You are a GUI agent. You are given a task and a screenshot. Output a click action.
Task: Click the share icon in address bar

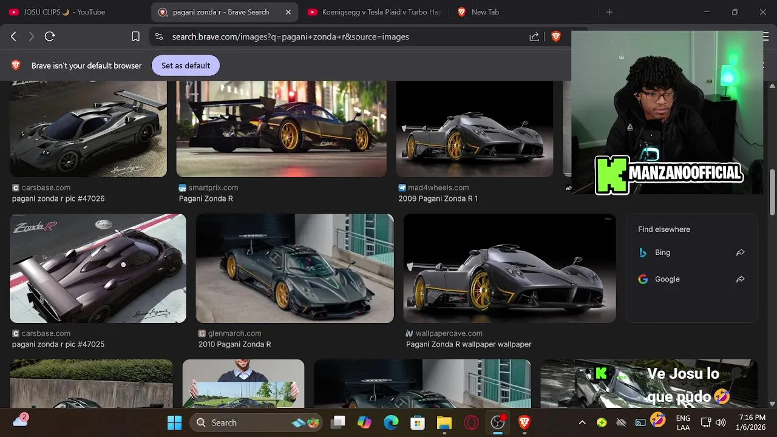[x=534, y=37]
